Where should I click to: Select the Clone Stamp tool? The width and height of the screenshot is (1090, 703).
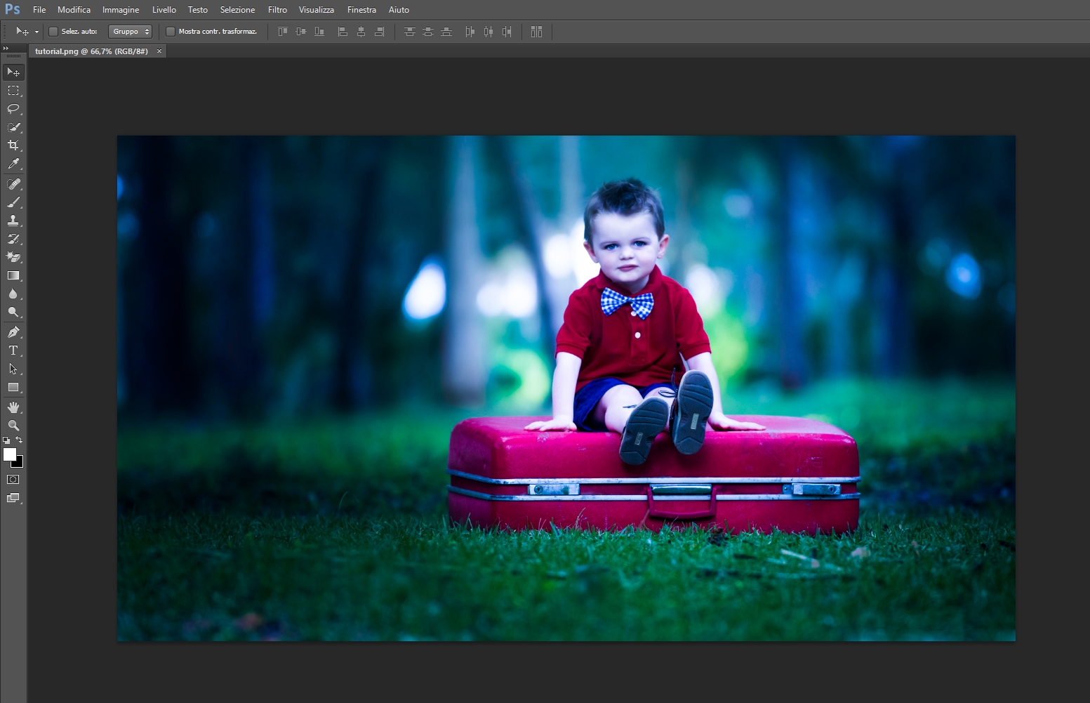click(x=13, y=221)
